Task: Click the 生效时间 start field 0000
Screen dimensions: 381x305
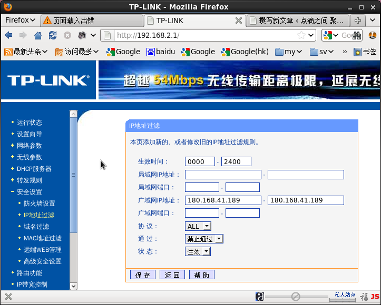Action: pyautogui.click(x=200, y=161)
